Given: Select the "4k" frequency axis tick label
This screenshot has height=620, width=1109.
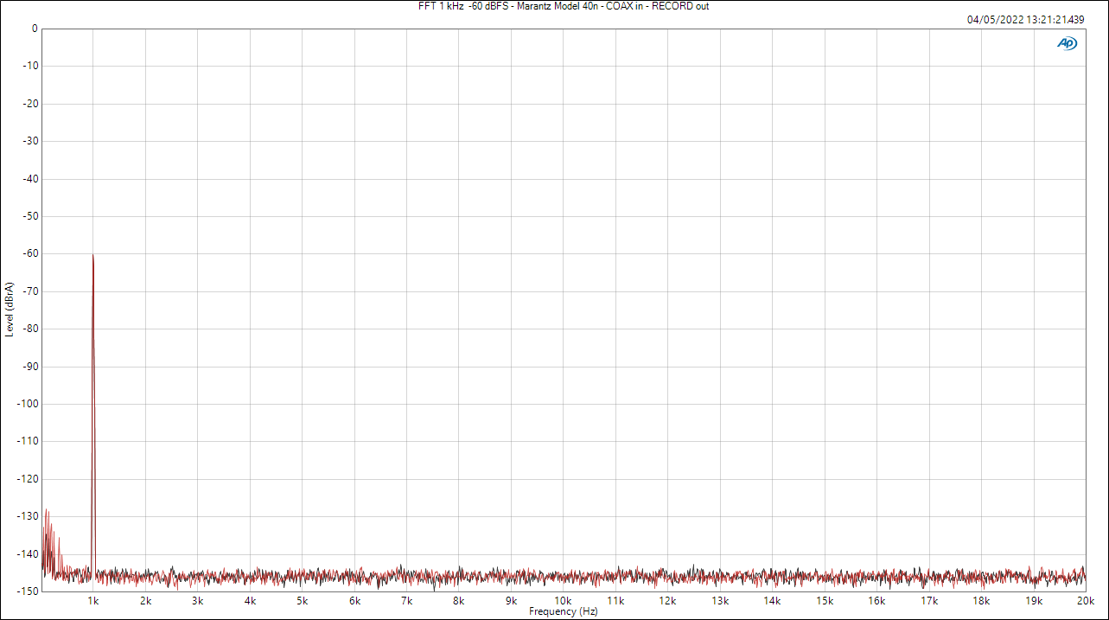Looking at the screenshot, I should [x=250, y=601].
